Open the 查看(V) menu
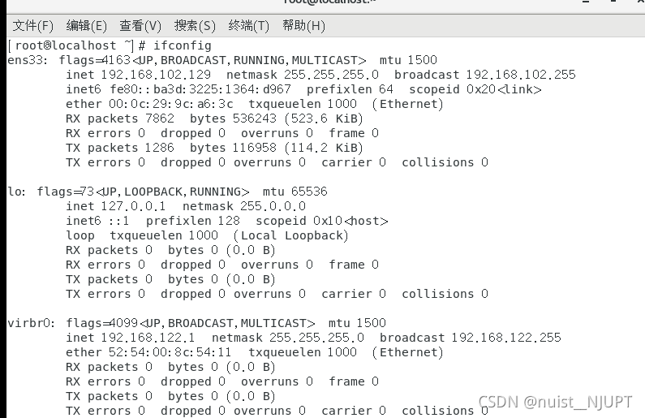 [x=140, y=25]
